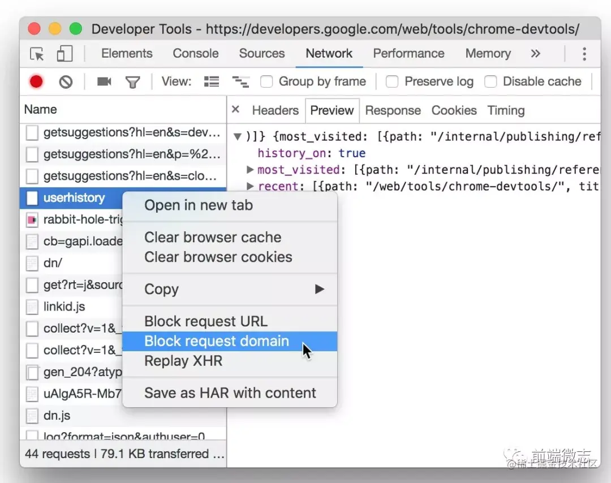Open more tabs chevron in DevTools
Screen dimensions: 611x483
tap(536, 53)
